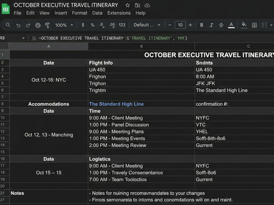Rename document title at top
Image resolution: width=274 pixels, height=205 pixels.
pyautogui.click(x=66, y=5)
